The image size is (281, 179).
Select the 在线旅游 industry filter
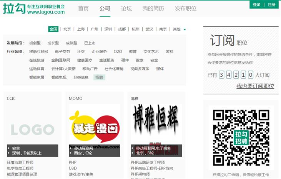37,60
